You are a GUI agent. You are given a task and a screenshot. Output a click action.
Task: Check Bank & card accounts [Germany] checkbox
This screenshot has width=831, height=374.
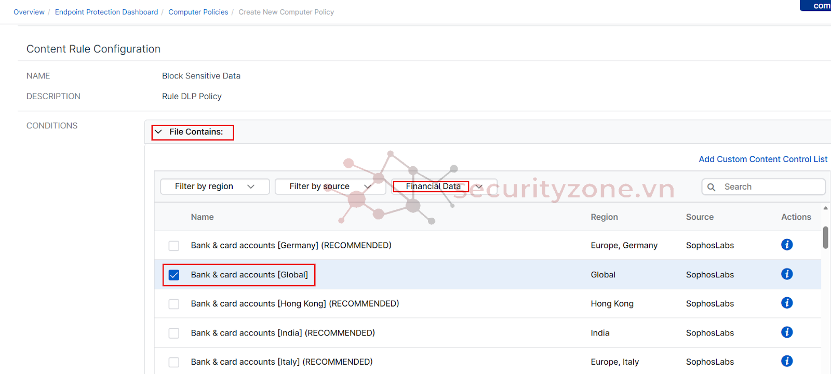174,246
